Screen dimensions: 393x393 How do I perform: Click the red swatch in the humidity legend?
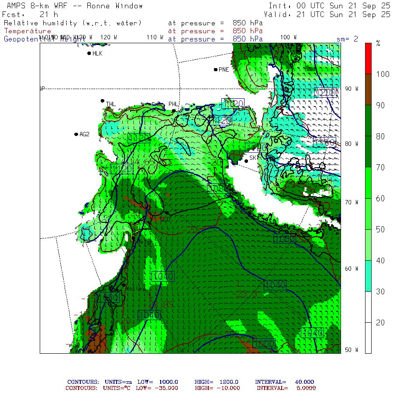[368, 58]
